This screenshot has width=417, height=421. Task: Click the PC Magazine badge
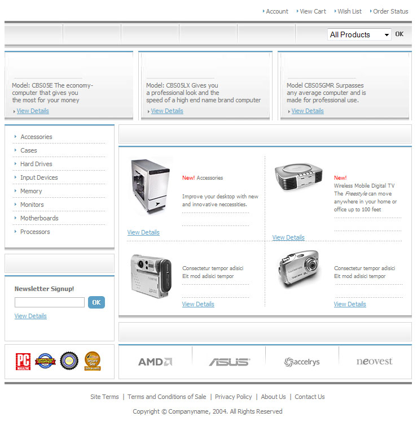click(23, 361)
